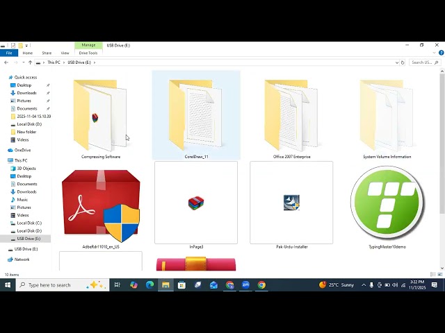The height and width of the screenshot is (333, 445).
Task: Open Task View on the taskbar
Action: point(118,285)
